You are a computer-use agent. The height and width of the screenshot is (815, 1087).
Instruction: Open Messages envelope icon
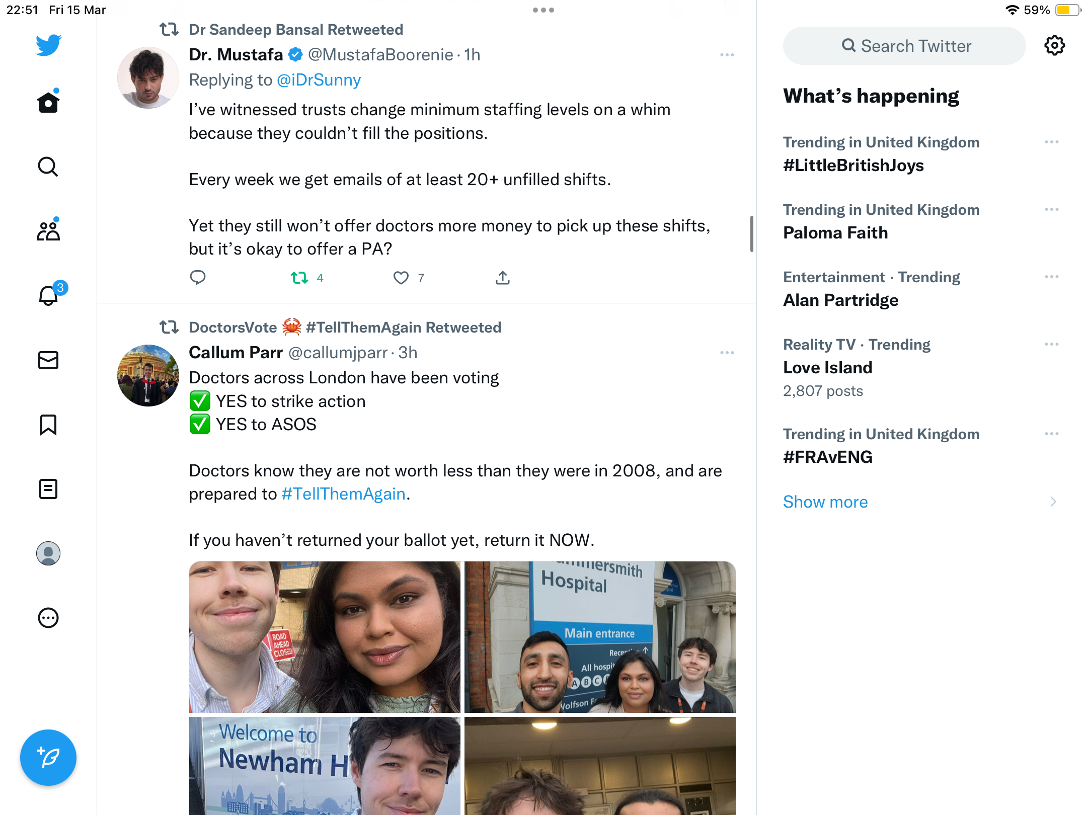point(48,360)
